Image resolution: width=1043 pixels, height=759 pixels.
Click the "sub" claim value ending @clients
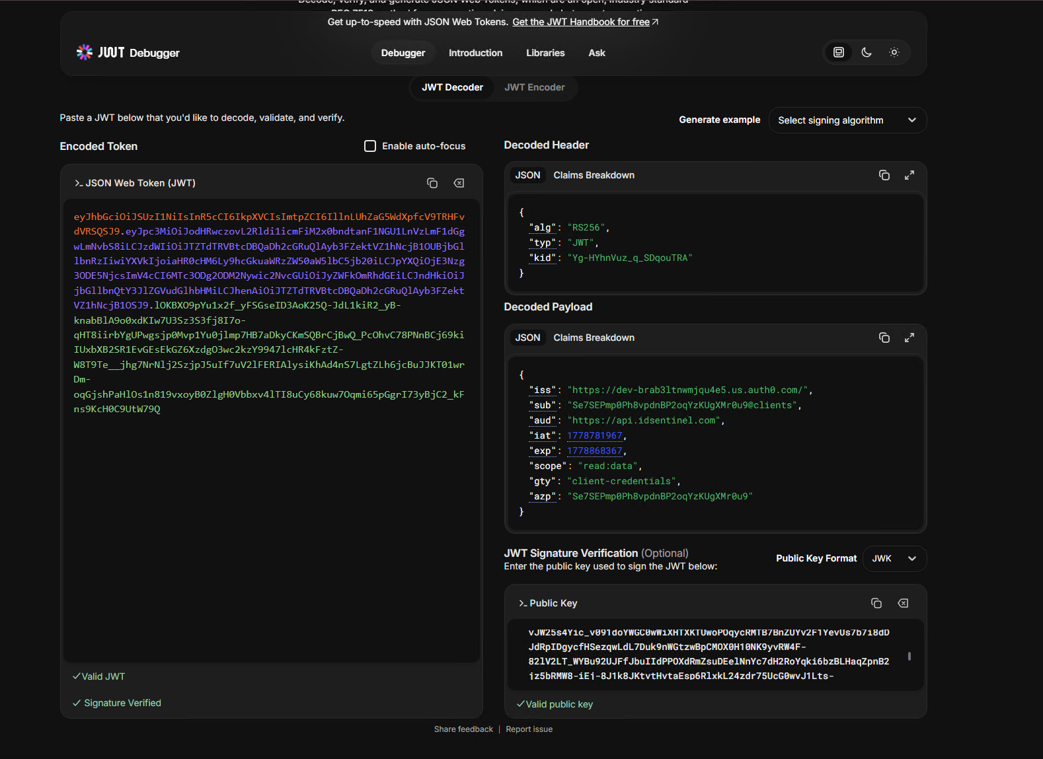tap(682, 406)
